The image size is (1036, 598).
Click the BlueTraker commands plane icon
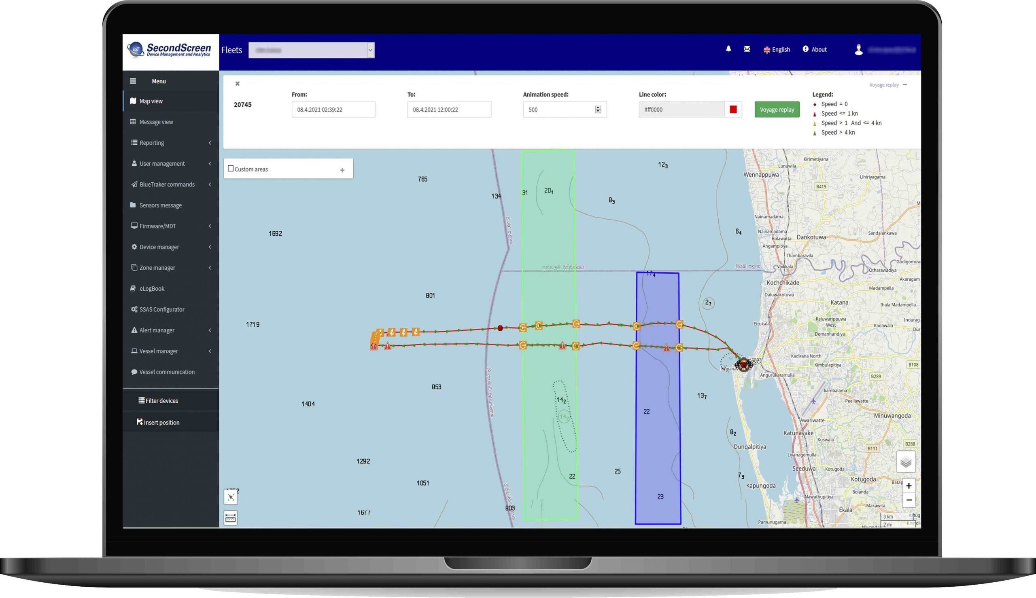pyautogui.click(x=134, y=184)
